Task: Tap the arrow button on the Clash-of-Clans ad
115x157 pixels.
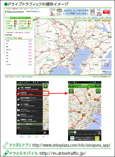Action: click(x=45, y=132)
